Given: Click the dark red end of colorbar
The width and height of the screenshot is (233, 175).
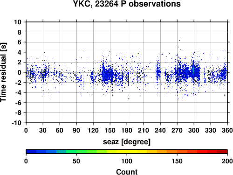Looking at the screenshot, I should pos(222,152).
